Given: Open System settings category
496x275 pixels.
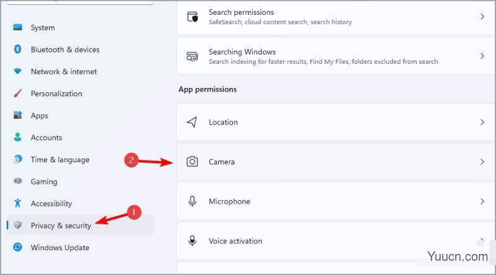Looking at the screenshot, I should pos(81,27).
